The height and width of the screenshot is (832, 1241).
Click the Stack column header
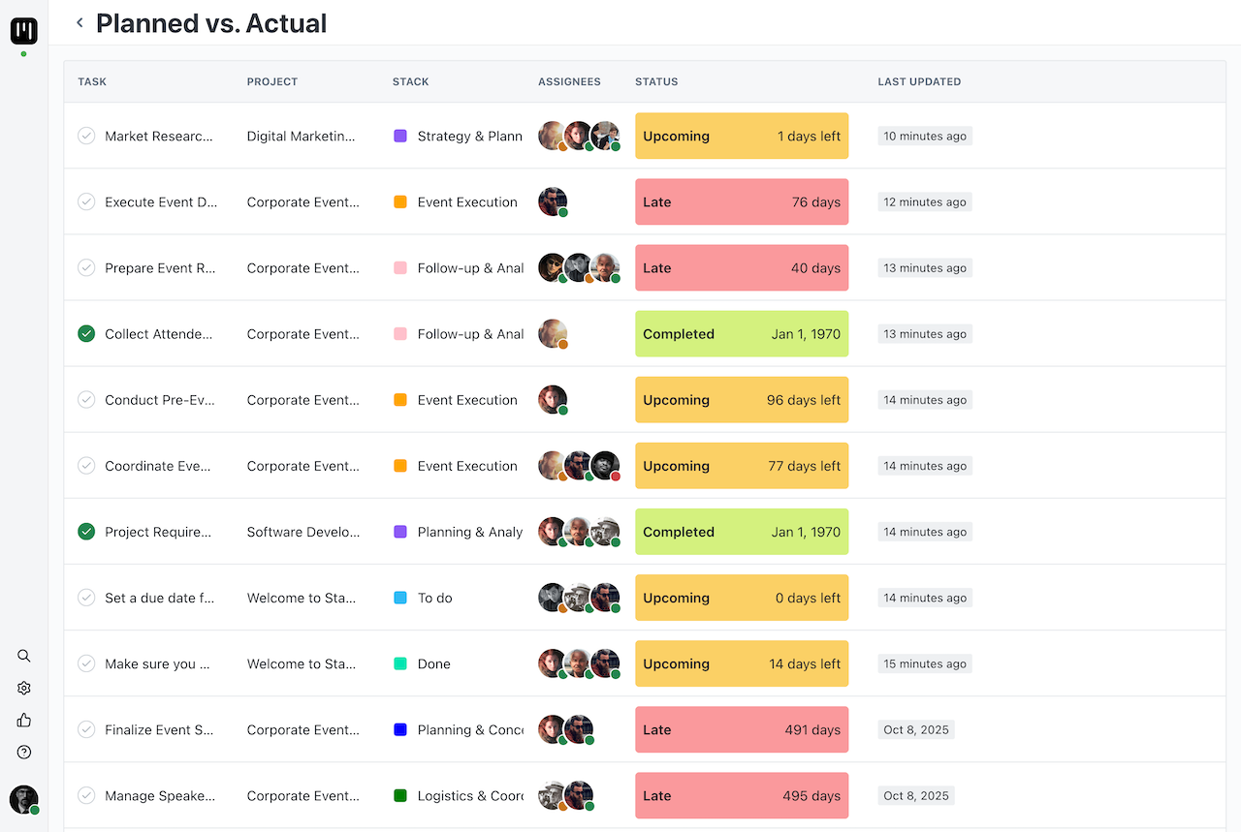point(410,82)
